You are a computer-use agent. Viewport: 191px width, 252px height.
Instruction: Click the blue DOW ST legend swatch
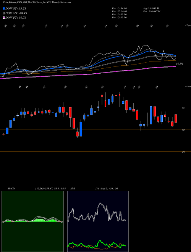pos(4,8)
